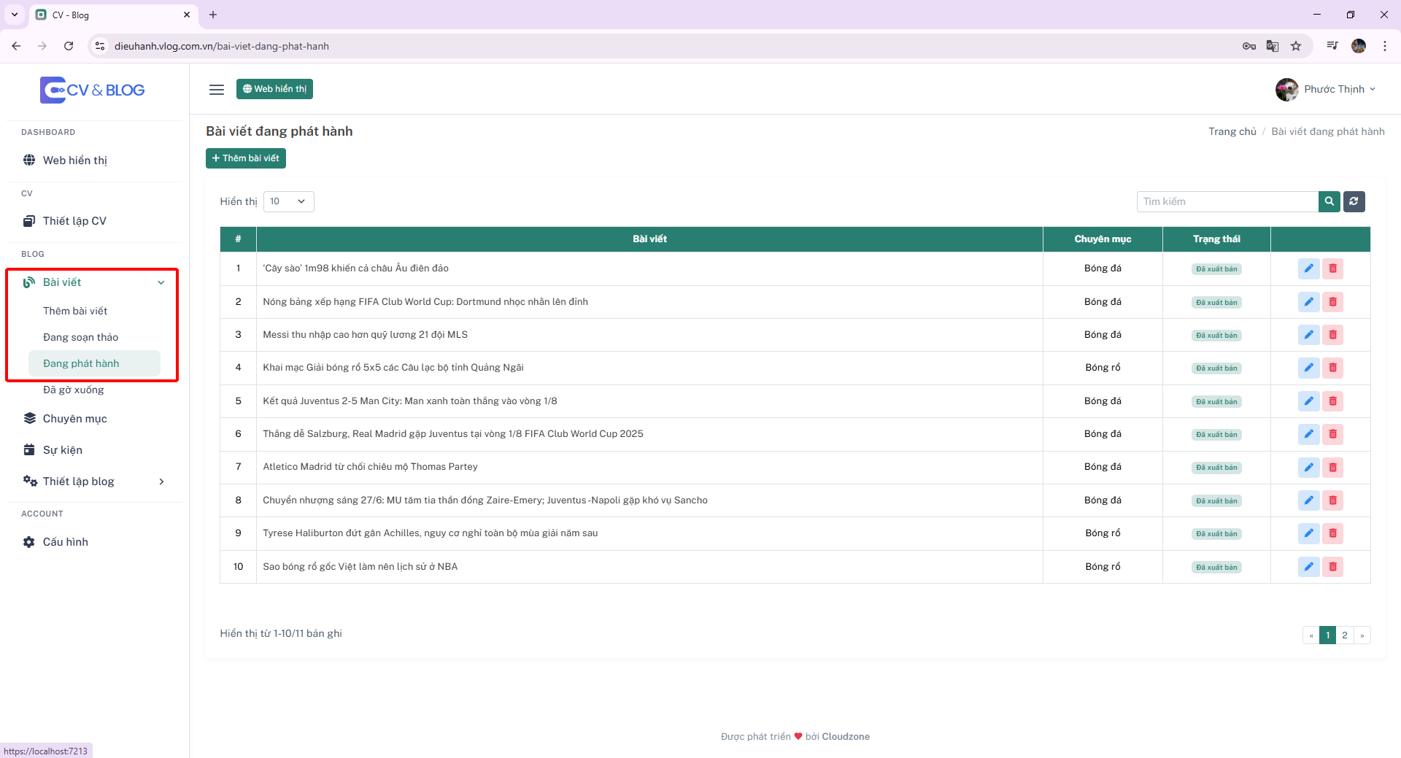
Task: Toggle the hamburger sidebar menu icon
Action: click(217, 89)
